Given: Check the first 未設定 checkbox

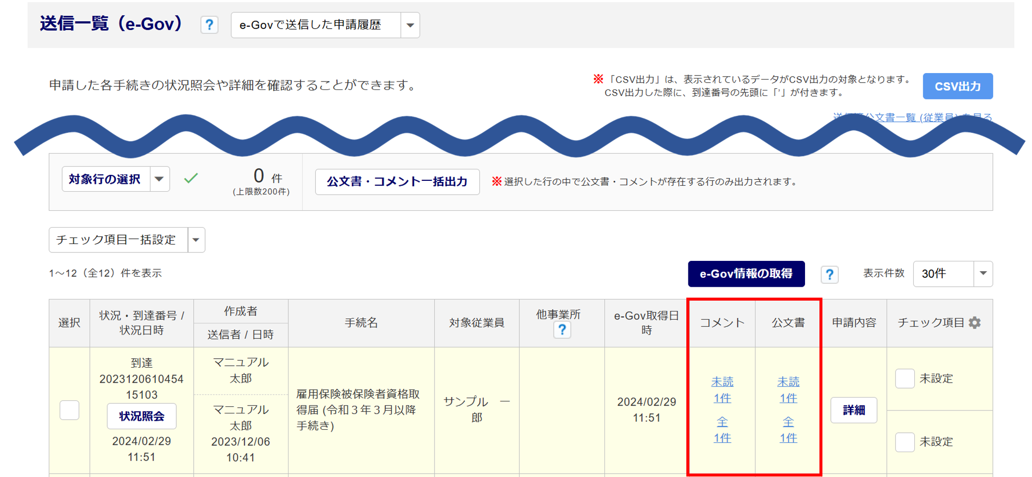Looking at the screenshot, I should point(904,379).
